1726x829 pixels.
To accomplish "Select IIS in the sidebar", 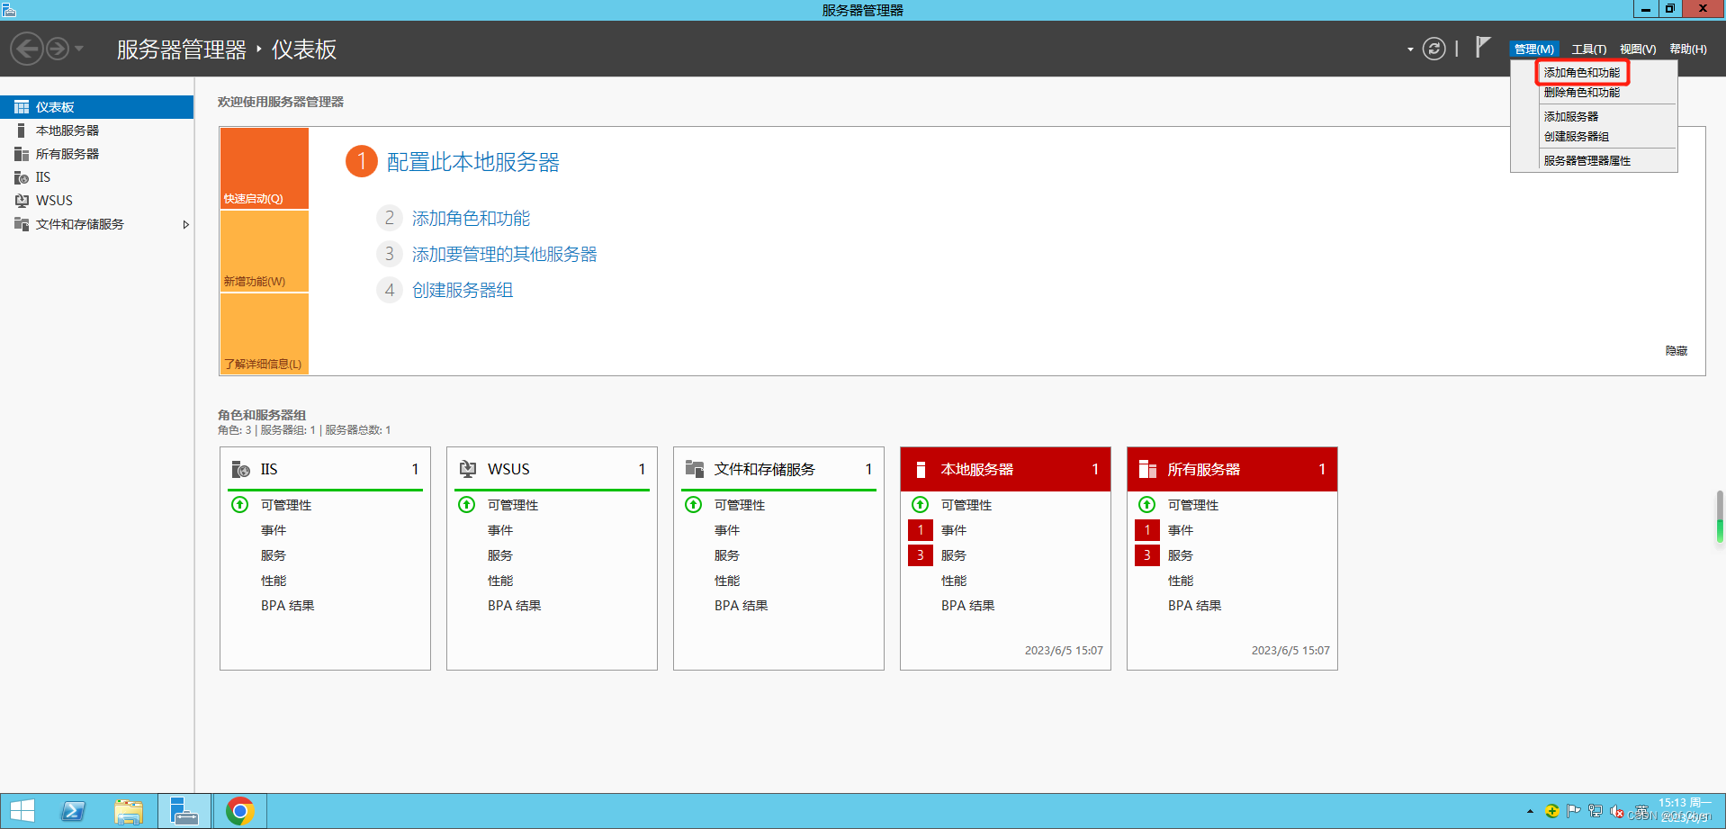I will point(96,177).
